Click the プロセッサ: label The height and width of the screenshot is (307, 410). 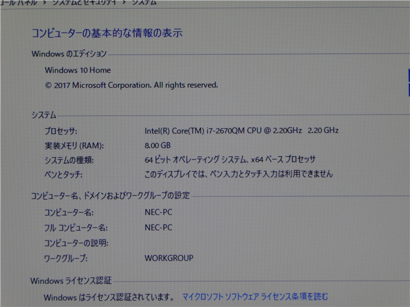click(61, 131)
